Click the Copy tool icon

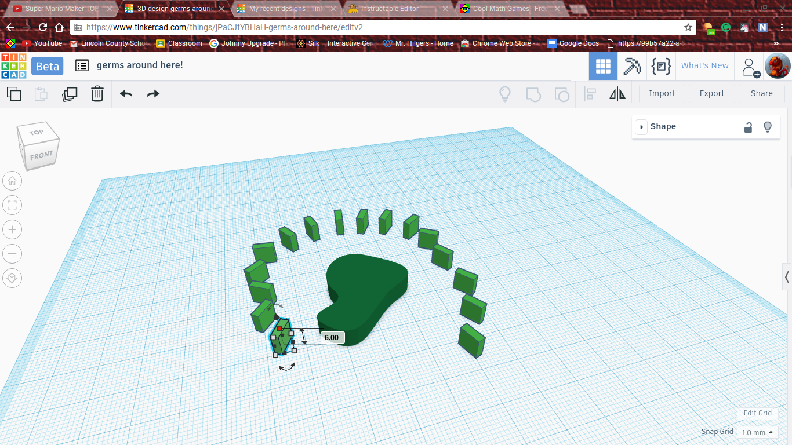[14, 93]
